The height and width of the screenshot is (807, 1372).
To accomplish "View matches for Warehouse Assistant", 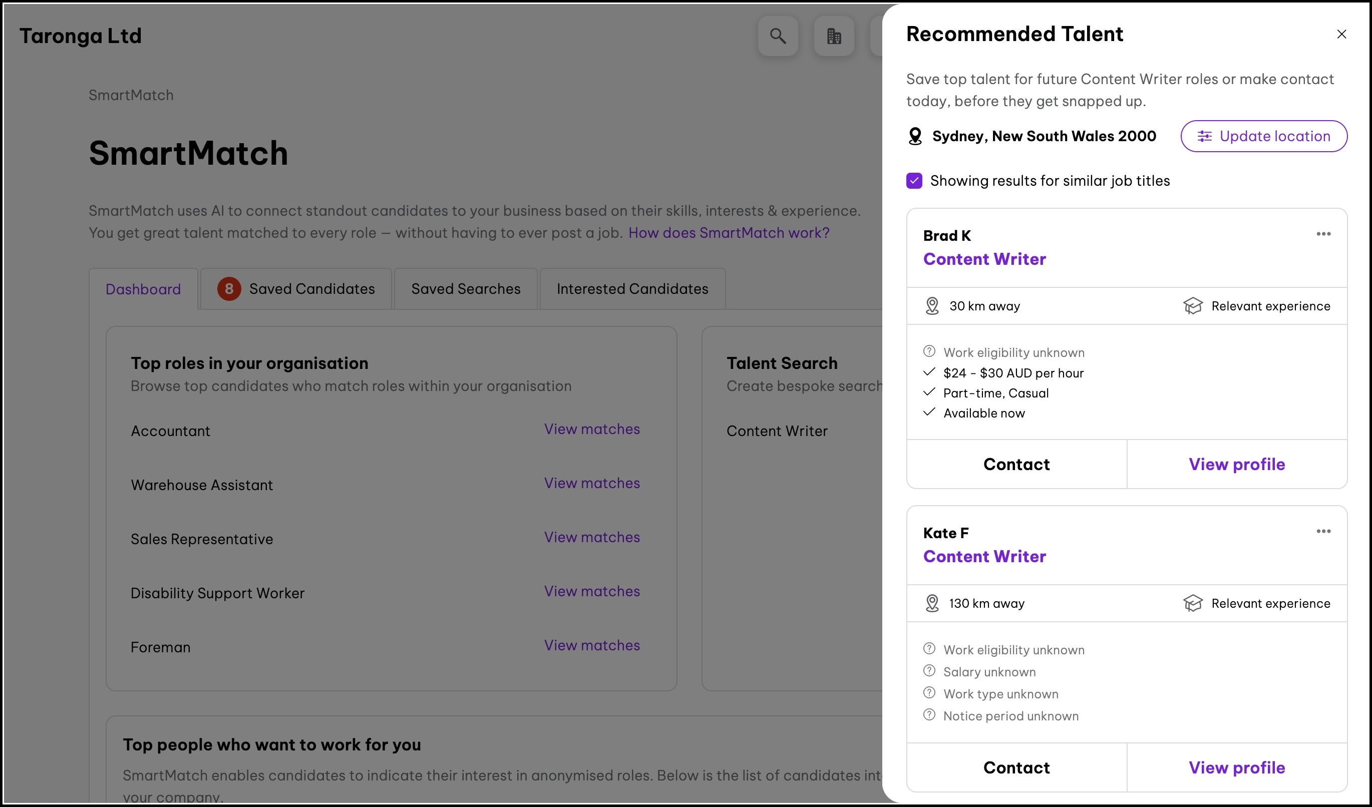I will point(592,483).
